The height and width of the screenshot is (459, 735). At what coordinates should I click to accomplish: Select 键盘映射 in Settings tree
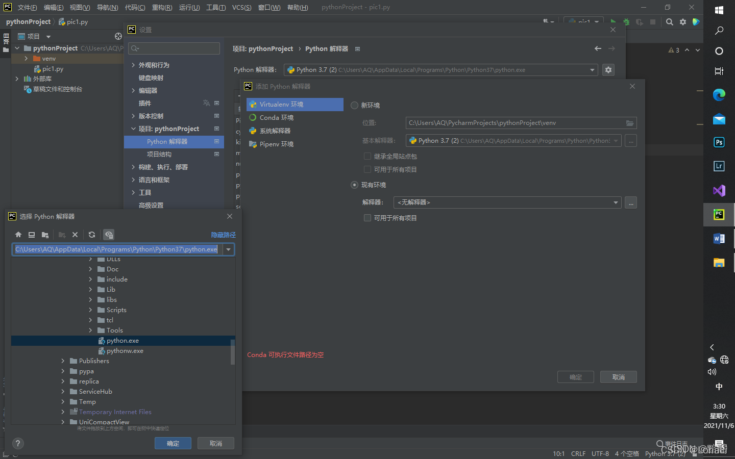[x=151, y=78]
